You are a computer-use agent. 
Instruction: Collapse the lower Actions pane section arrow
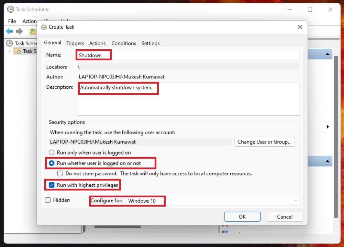(x=328, y=161)
